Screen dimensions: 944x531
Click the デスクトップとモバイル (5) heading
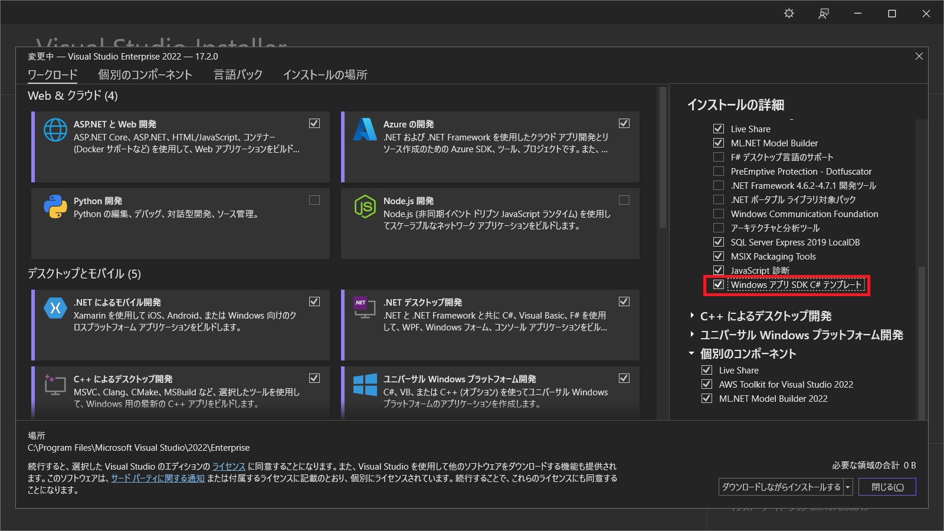[x=84, y=274]
